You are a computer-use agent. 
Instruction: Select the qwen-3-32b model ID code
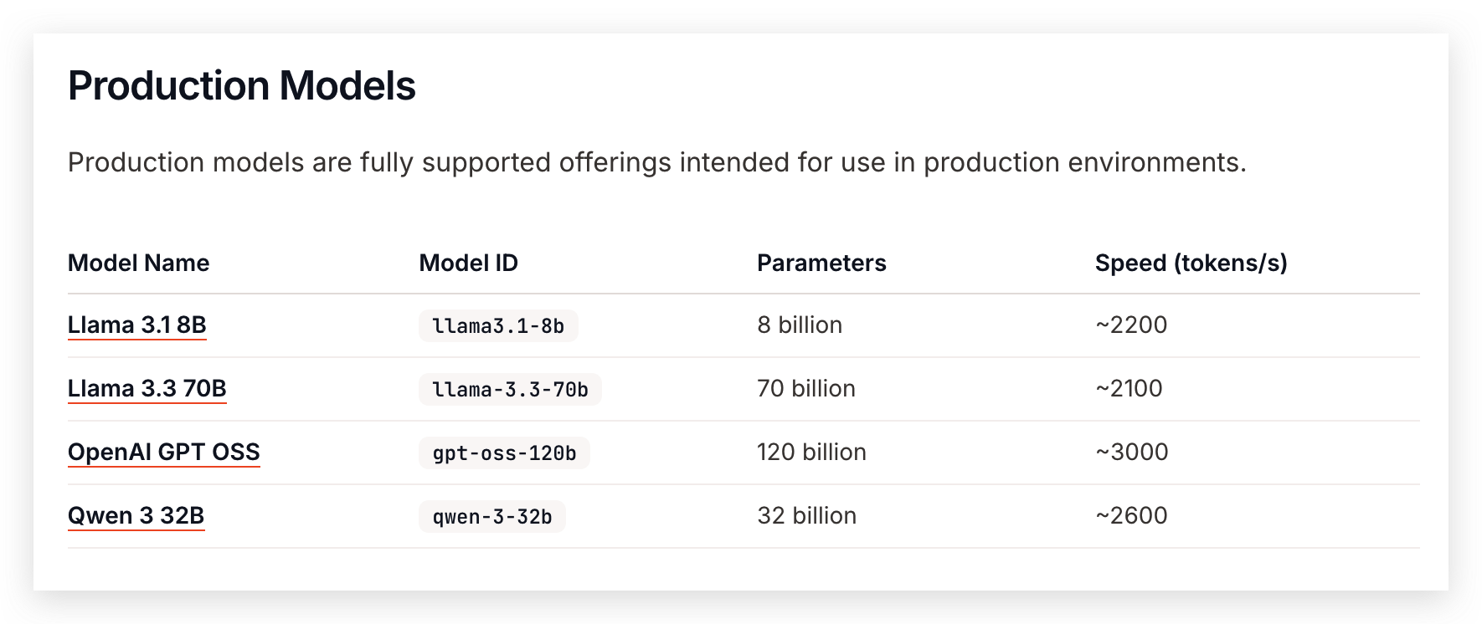(492, 517)
